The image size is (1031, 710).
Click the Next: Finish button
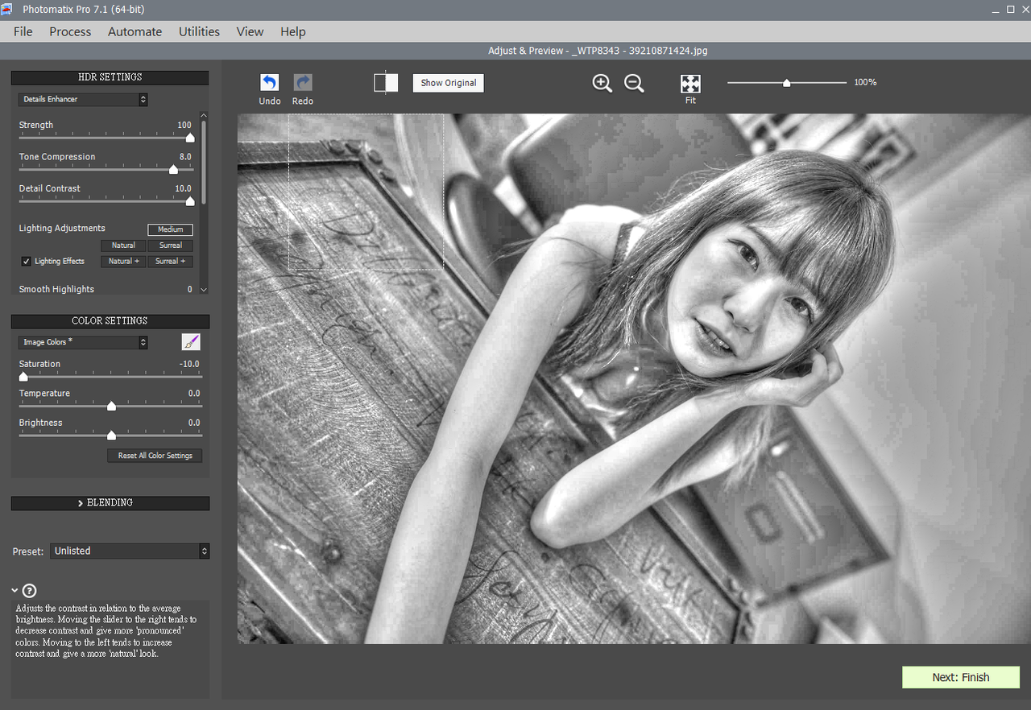click(x=960, y=677)
